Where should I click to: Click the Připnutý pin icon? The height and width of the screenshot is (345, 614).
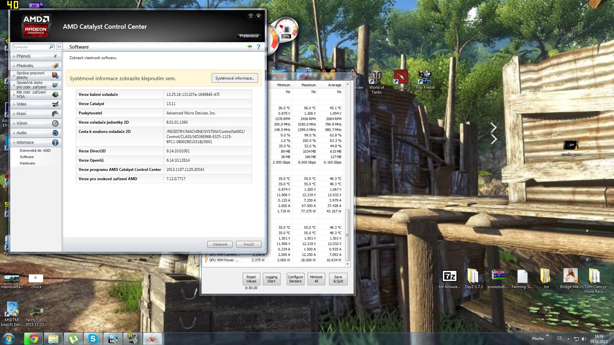pos(55,56)
